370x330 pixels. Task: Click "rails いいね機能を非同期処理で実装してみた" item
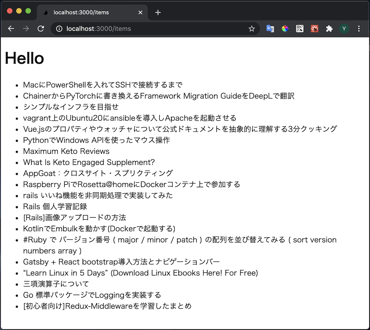[98, 195]
